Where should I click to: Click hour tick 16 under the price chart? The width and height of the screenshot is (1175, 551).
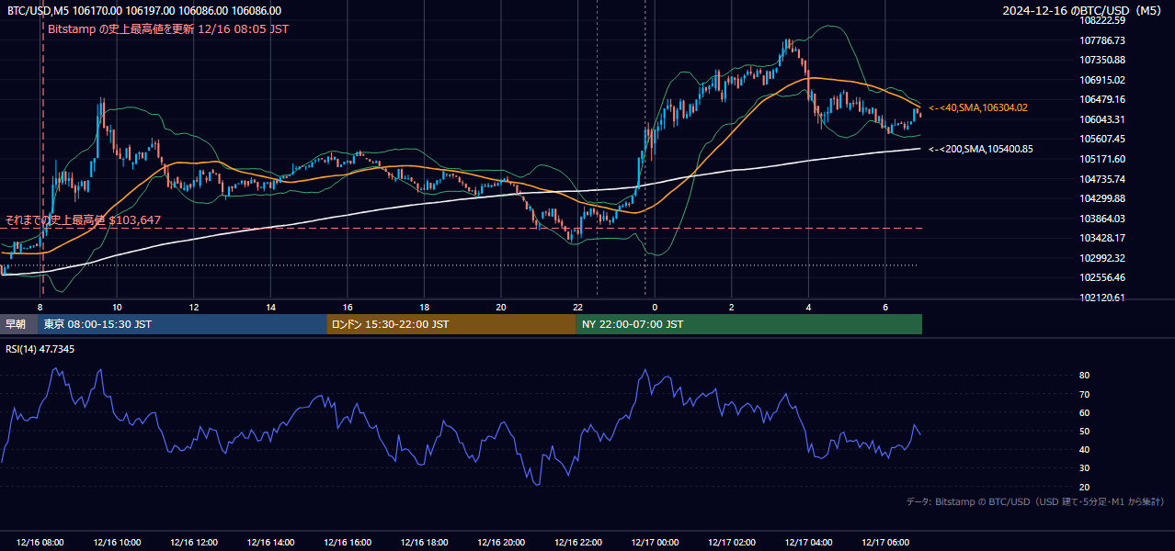tap(348, 307)
